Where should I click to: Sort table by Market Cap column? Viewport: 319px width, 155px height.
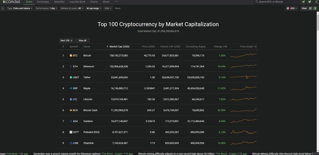(x=118, y=46)
